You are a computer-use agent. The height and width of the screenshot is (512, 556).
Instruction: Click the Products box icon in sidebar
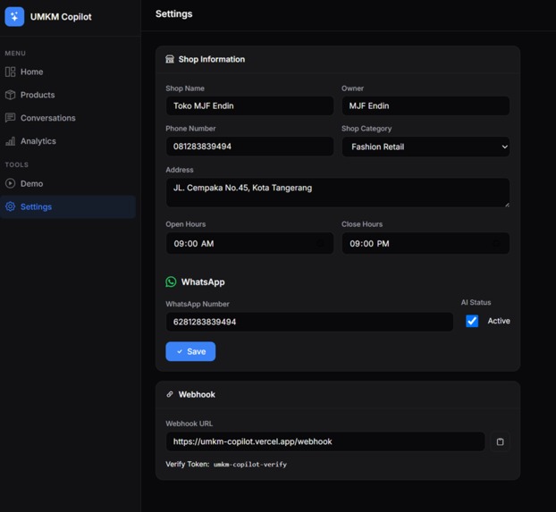pos(11,95)
